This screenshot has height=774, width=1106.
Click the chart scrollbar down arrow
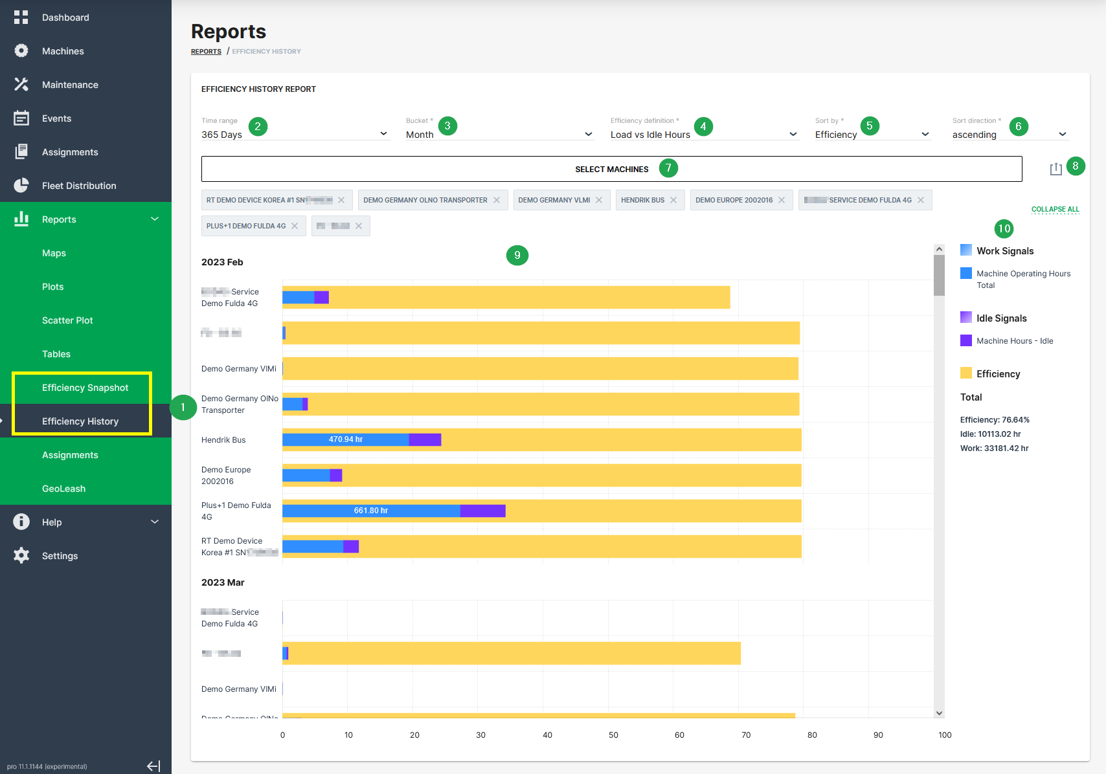(939, 713)
